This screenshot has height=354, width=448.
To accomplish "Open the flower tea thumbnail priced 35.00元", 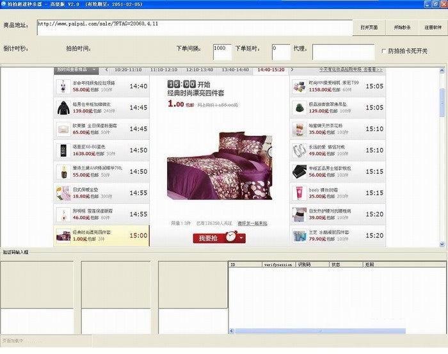I will click(299, 129).
